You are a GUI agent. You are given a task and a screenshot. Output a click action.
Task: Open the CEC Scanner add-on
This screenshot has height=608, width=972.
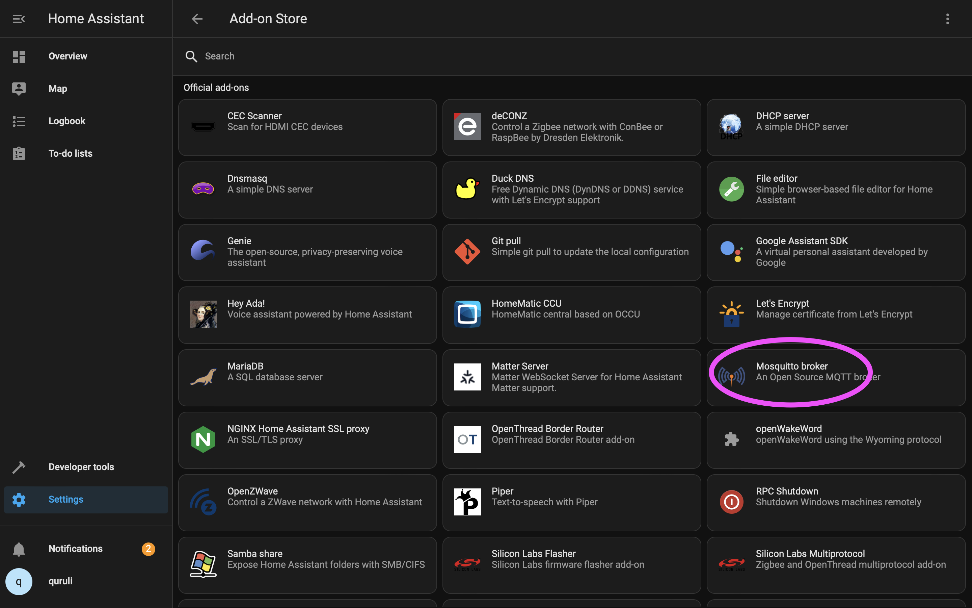pyautogui.click(x=307, y=127)
